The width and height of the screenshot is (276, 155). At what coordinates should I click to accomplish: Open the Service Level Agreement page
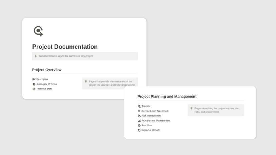coord(155,111)
